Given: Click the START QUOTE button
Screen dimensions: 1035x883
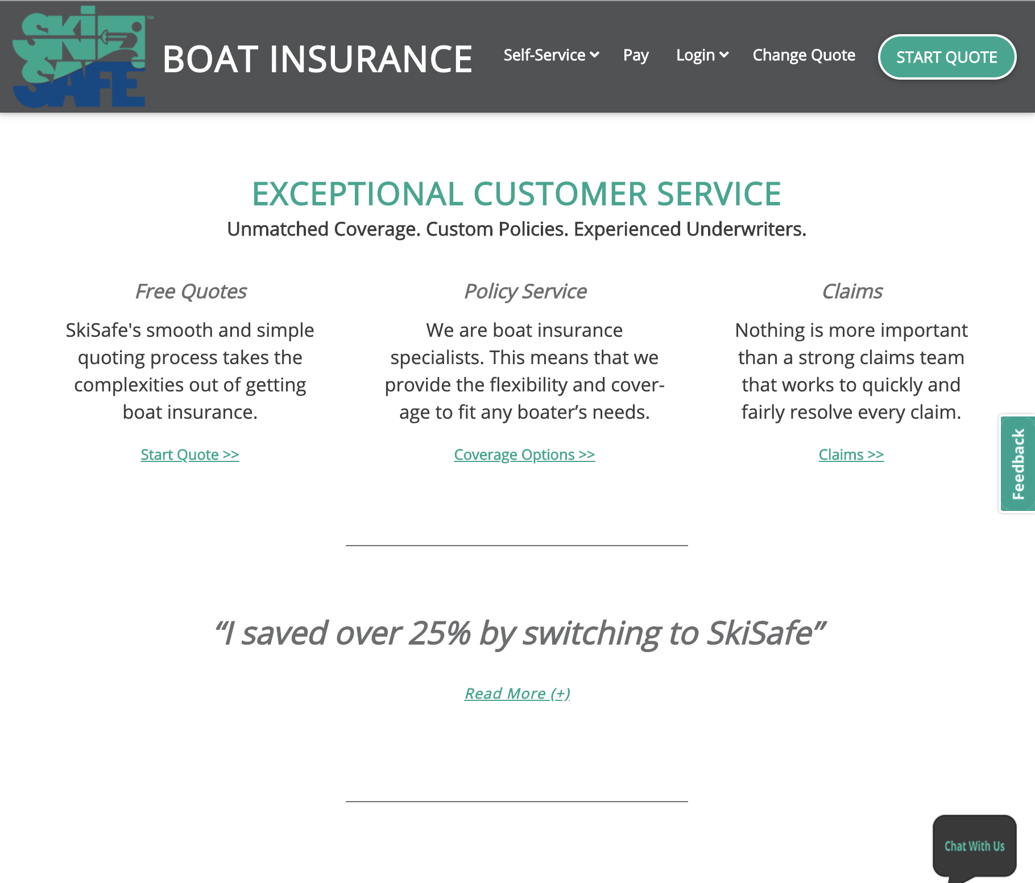Looking at the screenshot, I should coord(947,57).
